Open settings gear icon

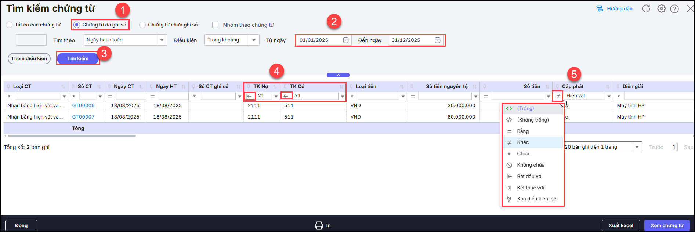(661, 9)
